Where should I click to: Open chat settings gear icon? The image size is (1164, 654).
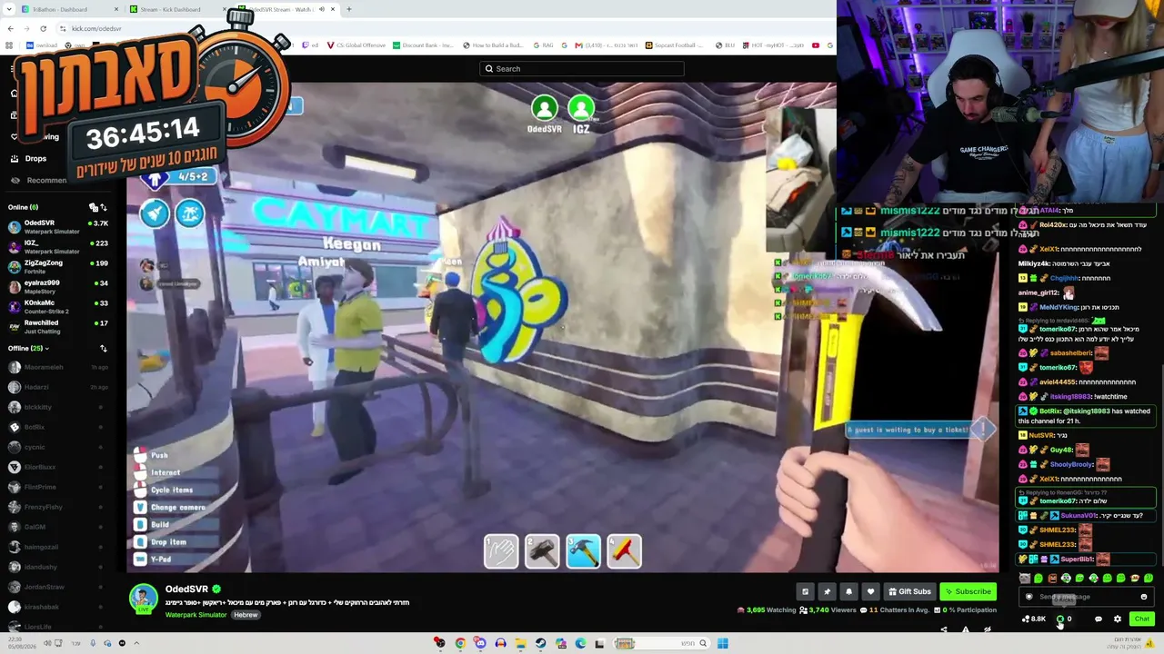click(1118, 619)
